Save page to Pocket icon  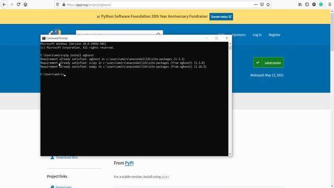point(262,5)
